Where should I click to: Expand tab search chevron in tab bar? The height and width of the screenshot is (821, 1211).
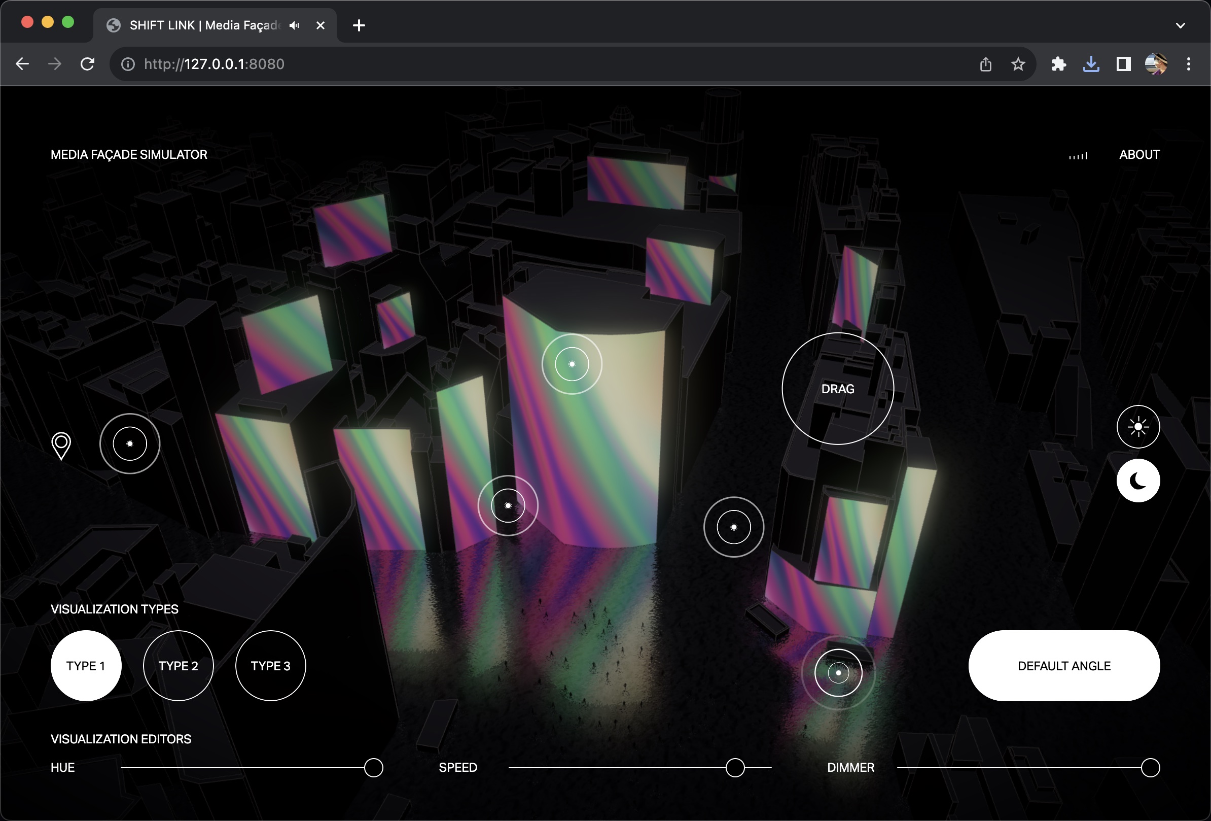tap(1180, 25)
